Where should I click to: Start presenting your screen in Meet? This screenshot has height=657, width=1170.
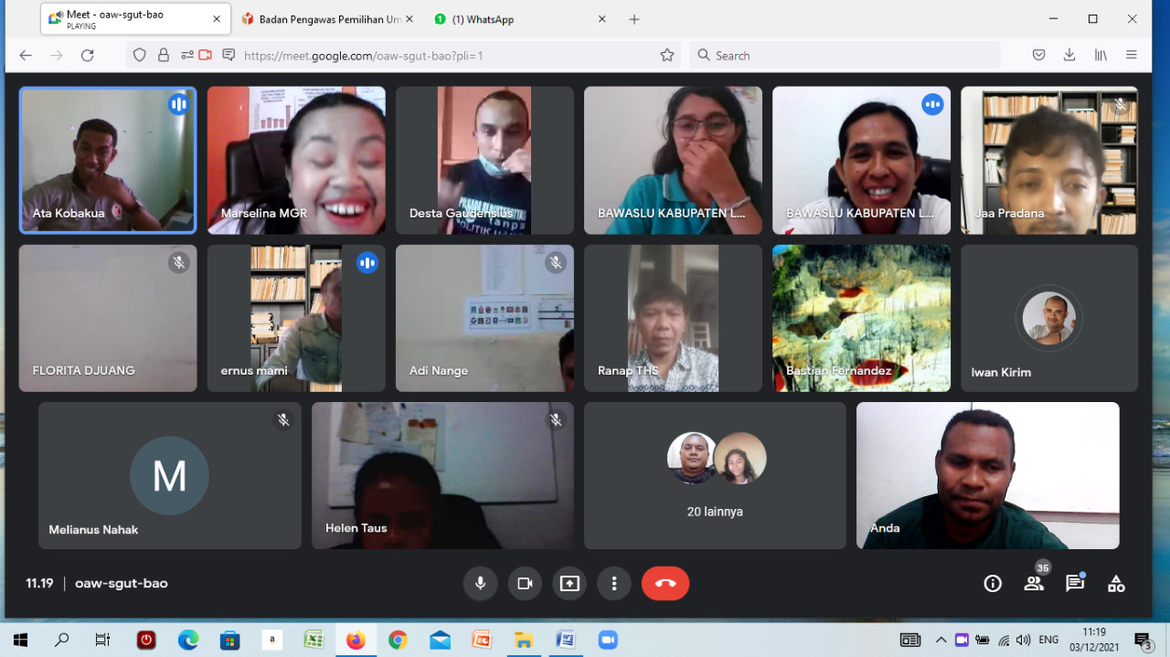569,583
